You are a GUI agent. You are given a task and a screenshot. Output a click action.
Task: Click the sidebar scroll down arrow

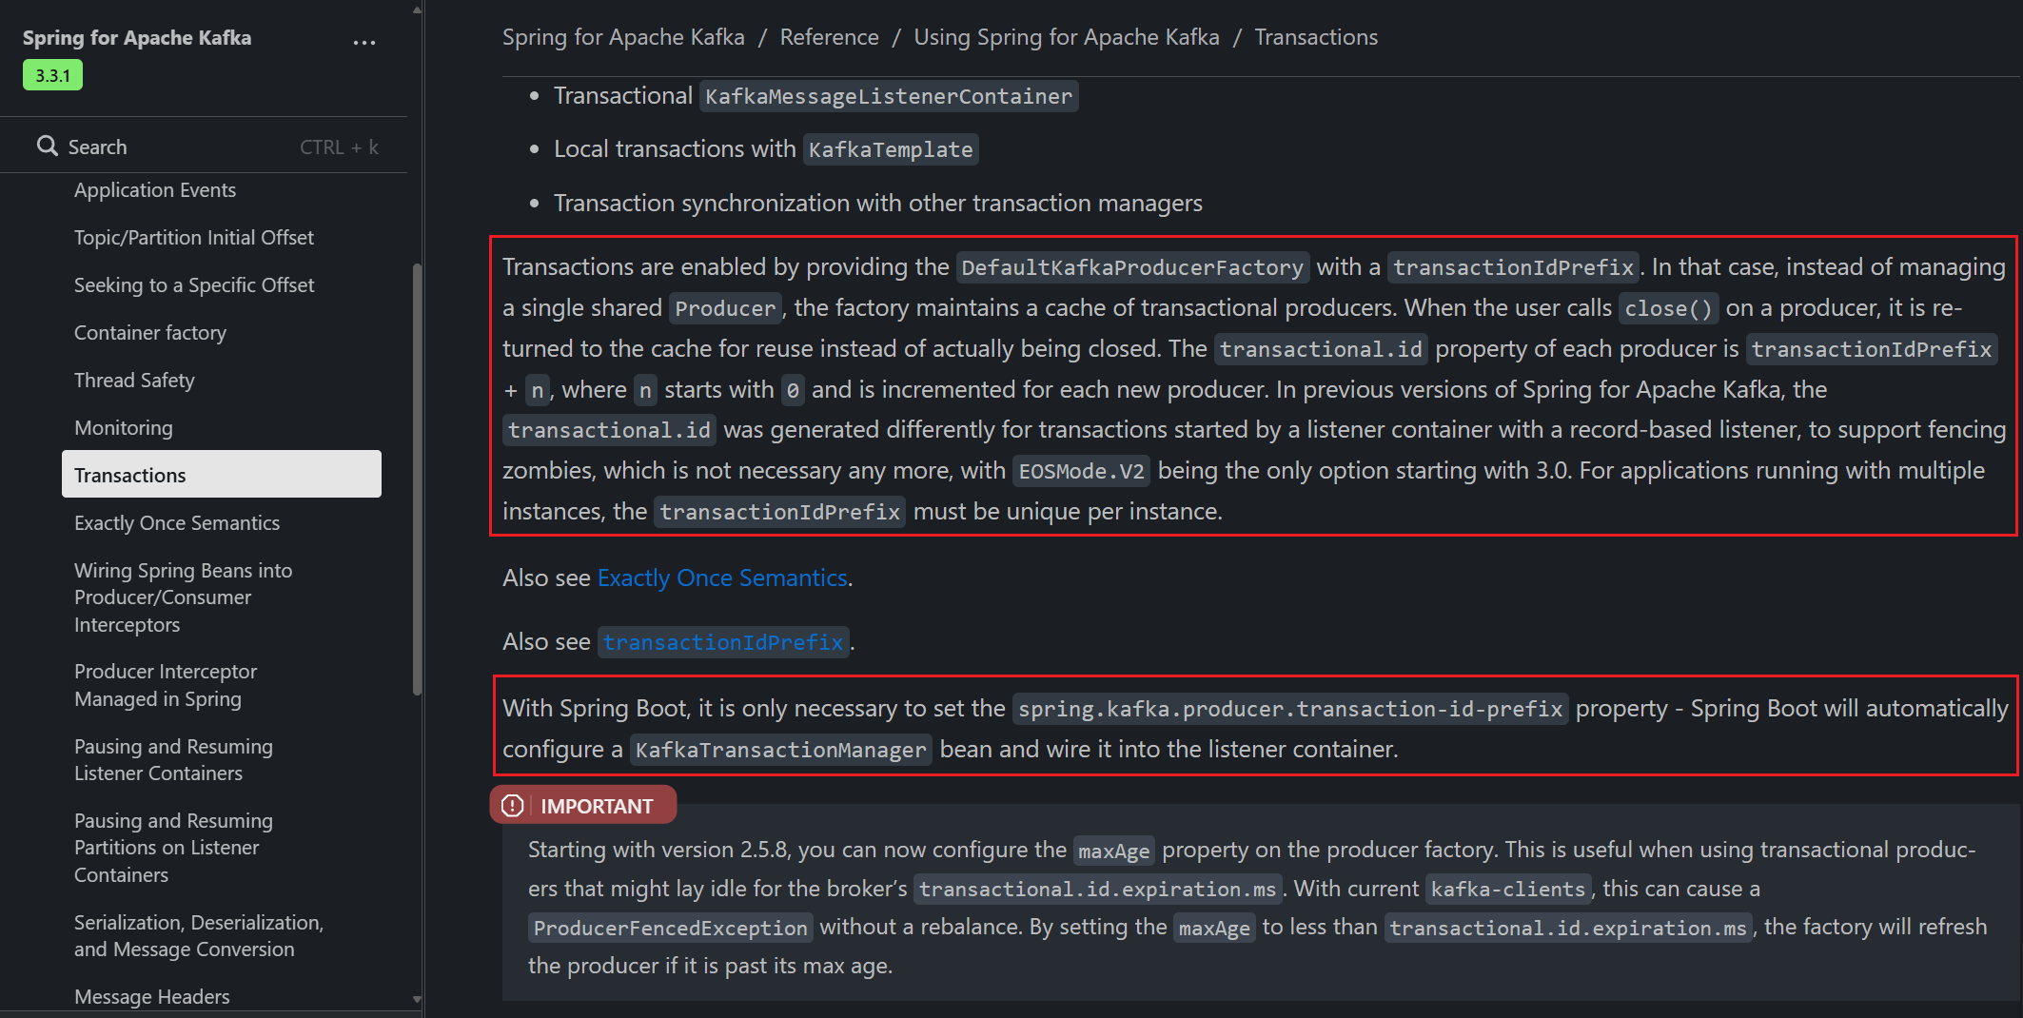(x=417, y=999)
